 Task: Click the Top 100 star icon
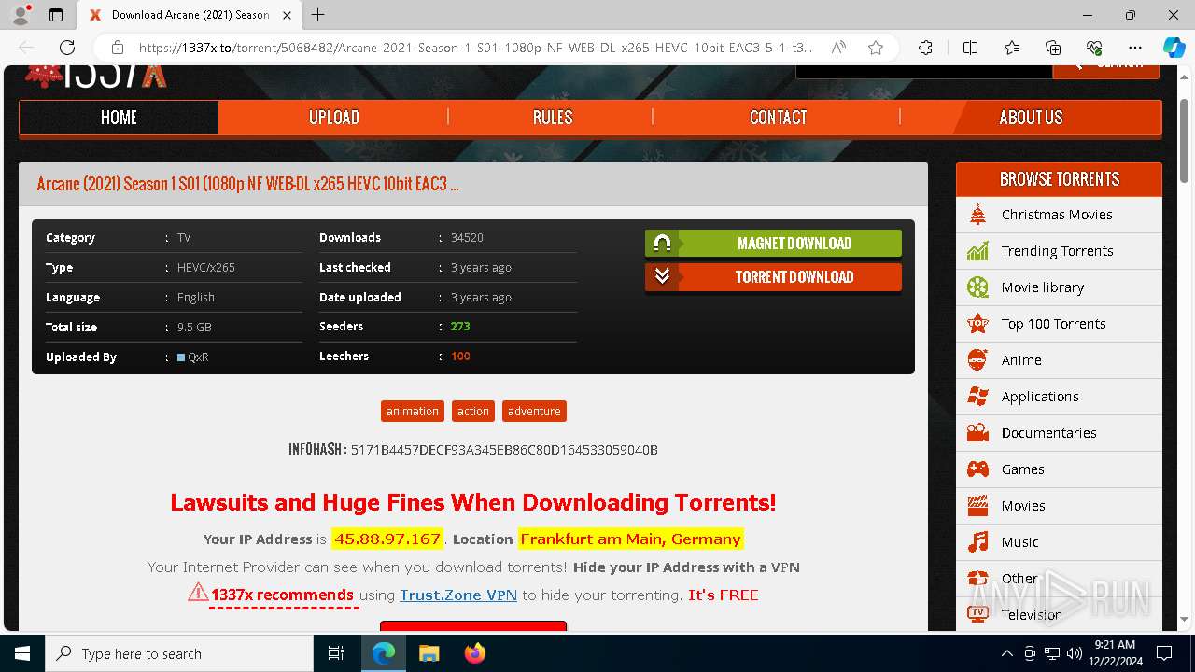977,324
